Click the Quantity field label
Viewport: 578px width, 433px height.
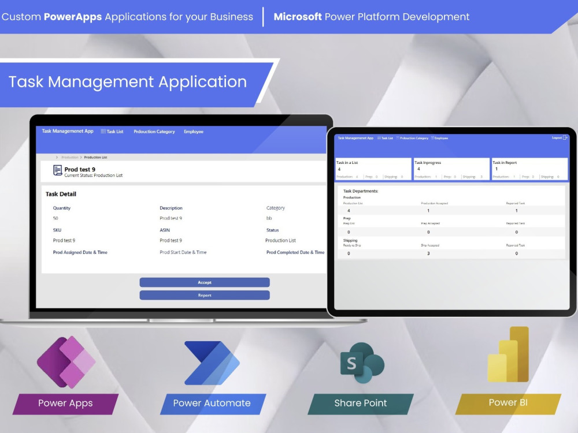tap(62, 208)
